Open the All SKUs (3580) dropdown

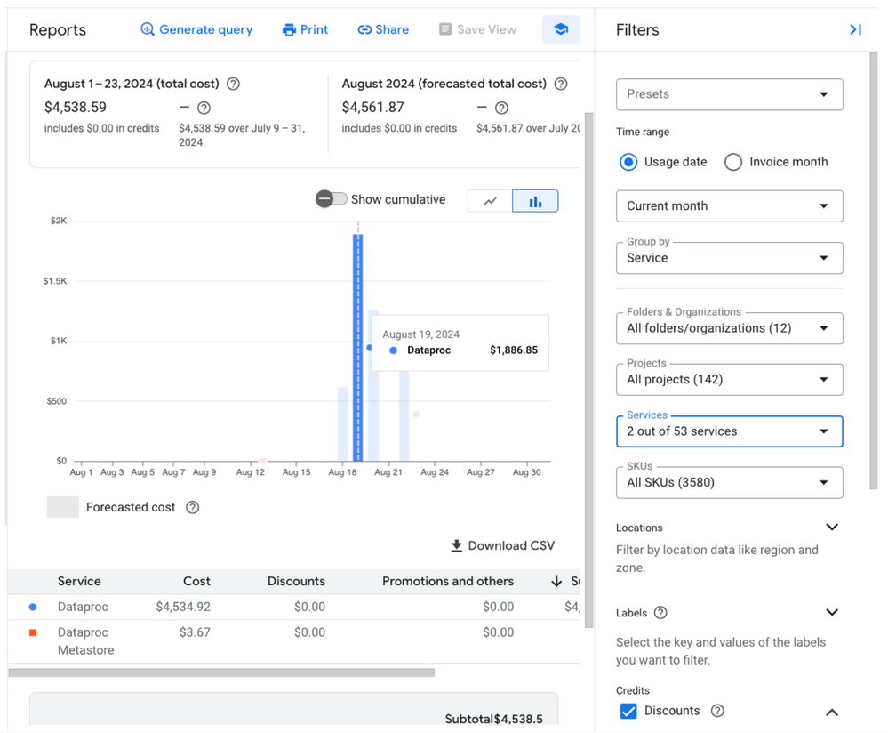coord(730,482)
